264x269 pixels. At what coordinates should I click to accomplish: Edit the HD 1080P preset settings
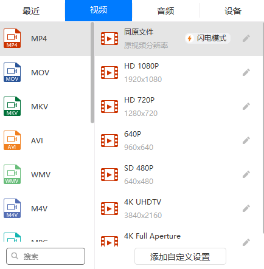coord(246,72)
